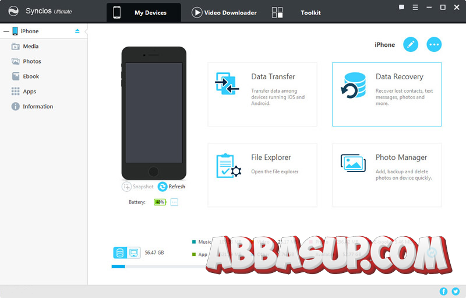Click the Media folder icon
466x298 pixels.
(x=16, y=47)
